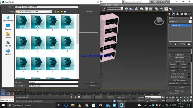Open File Explorer from the taskbar

point(73,105)
